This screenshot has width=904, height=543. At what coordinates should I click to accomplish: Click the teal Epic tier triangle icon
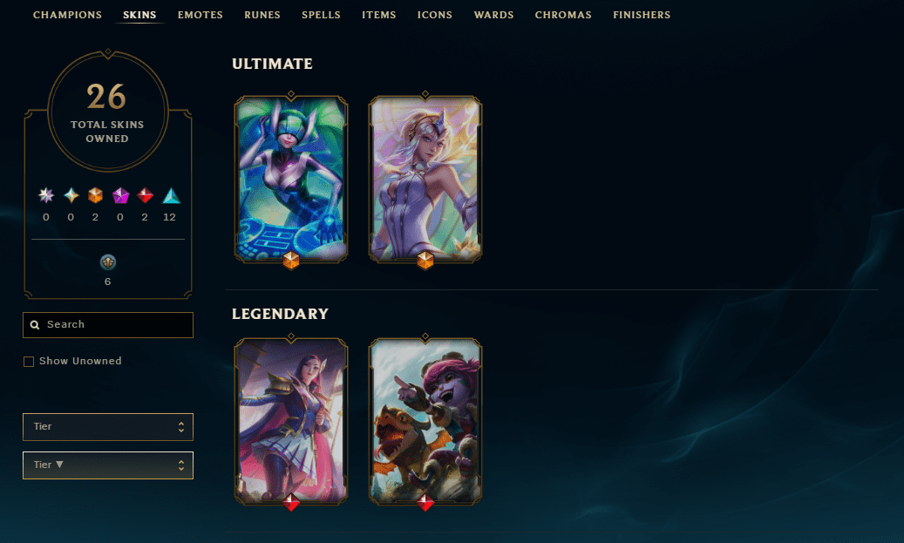click(171, 195)
